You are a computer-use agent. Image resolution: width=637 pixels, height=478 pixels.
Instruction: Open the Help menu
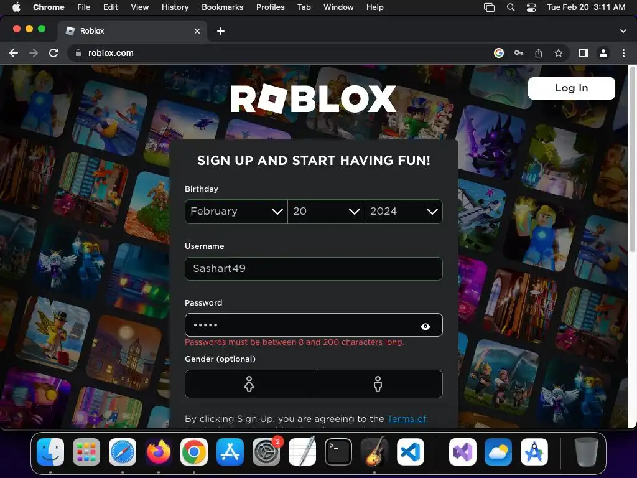[x=374, y=7]
